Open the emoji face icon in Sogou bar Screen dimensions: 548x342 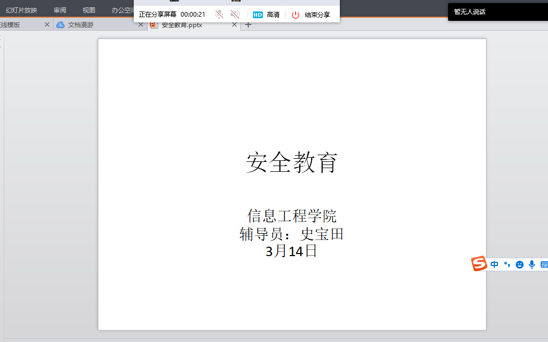pyautogui.click(x=519, y=264)
